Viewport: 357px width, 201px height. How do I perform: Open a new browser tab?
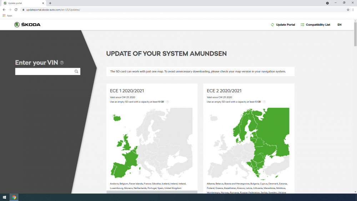pyautogui.click(x=50, y=3)
